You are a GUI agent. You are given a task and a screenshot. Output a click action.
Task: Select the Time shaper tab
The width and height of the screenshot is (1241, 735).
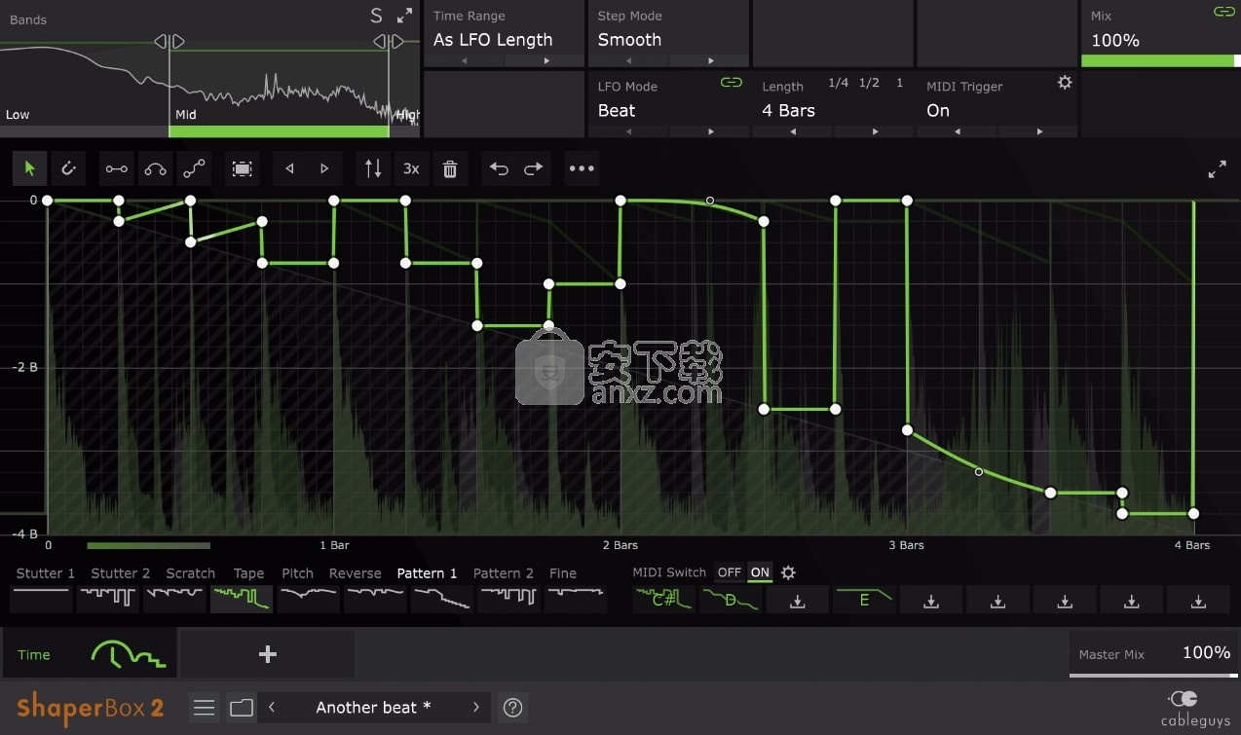[x=89, y=654]
